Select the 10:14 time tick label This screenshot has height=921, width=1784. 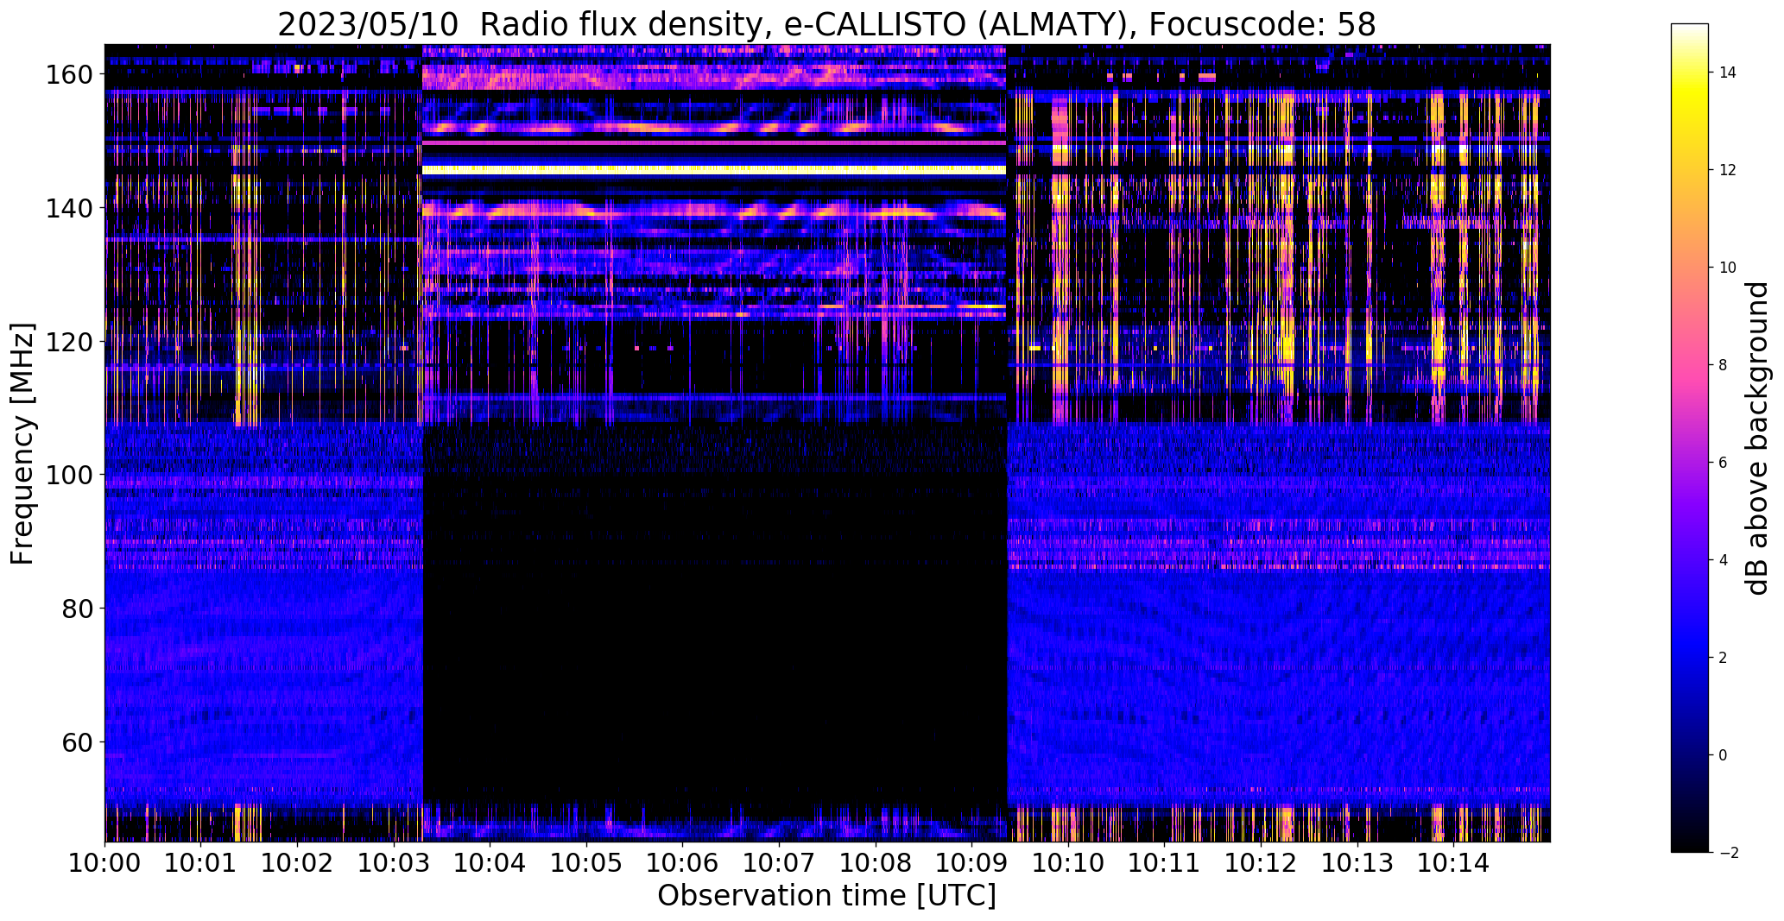coord(1453,862)
